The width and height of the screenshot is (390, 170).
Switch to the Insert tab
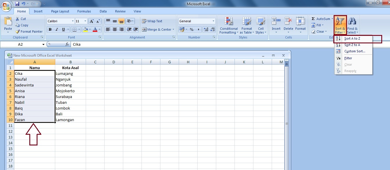(38, 11)
